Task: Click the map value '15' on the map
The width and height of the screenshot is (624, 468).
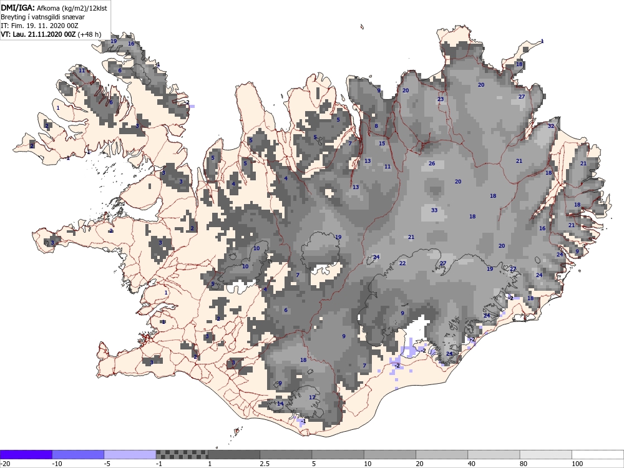Action: 382,144
